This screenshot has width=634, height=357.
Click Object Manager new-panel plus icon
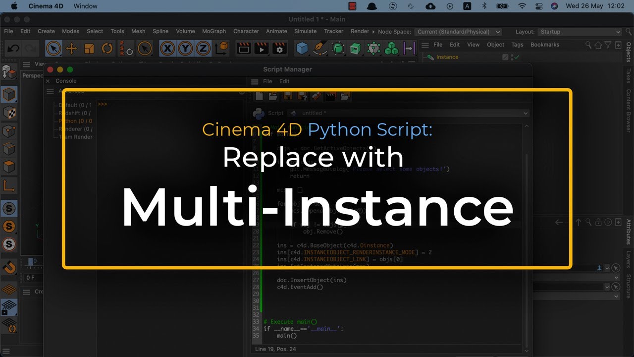pyautogui.click(x=618, y=45)
